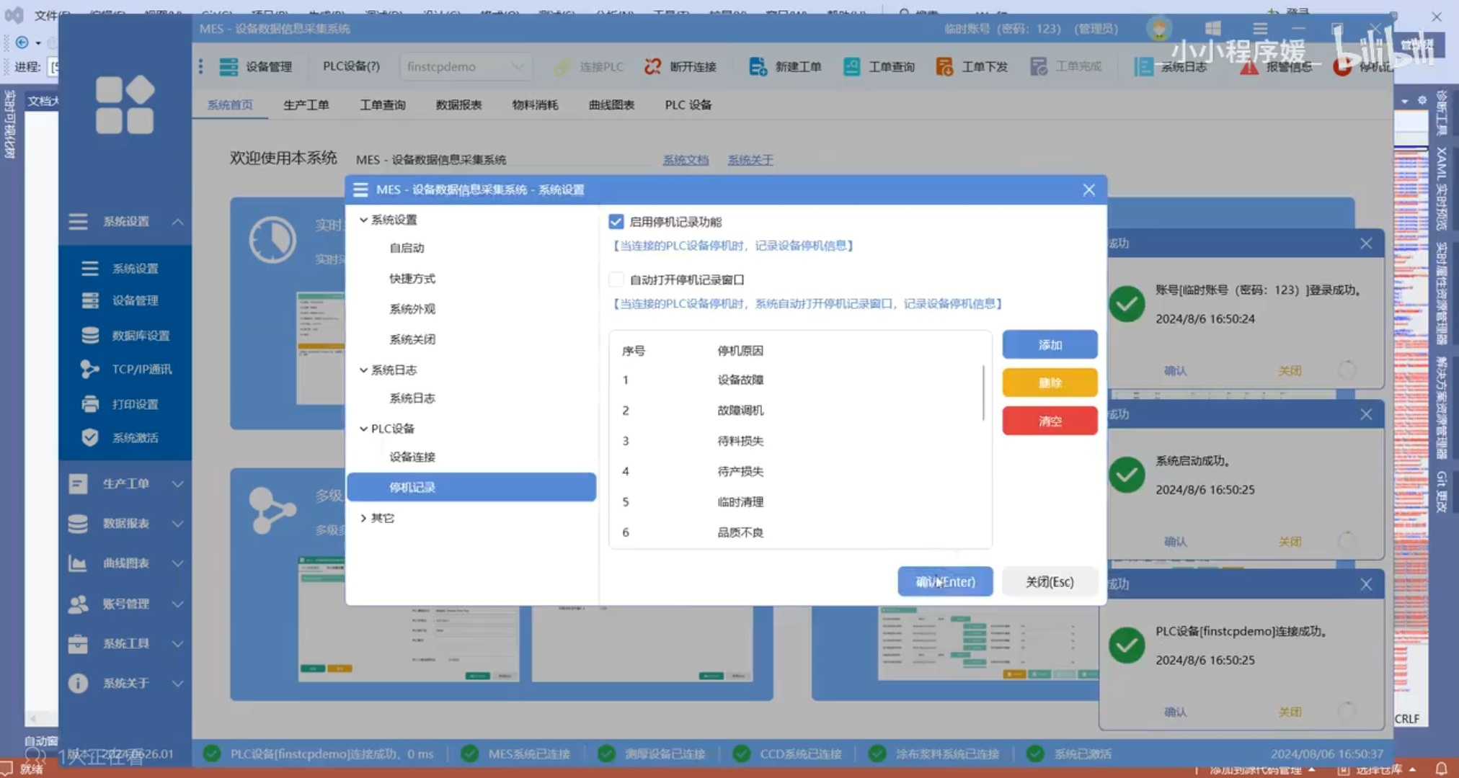Click the 工单下发 toolbar icon
Screen dimensions: 1459x778
point(944,66)
